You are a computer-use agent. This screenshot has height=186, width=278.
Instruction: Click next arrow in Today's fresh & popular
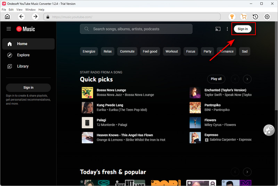247,172
